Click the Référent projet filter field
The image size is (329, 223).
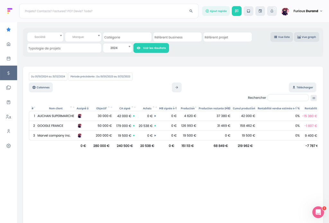pyautogui.click(x=227, y=37)
